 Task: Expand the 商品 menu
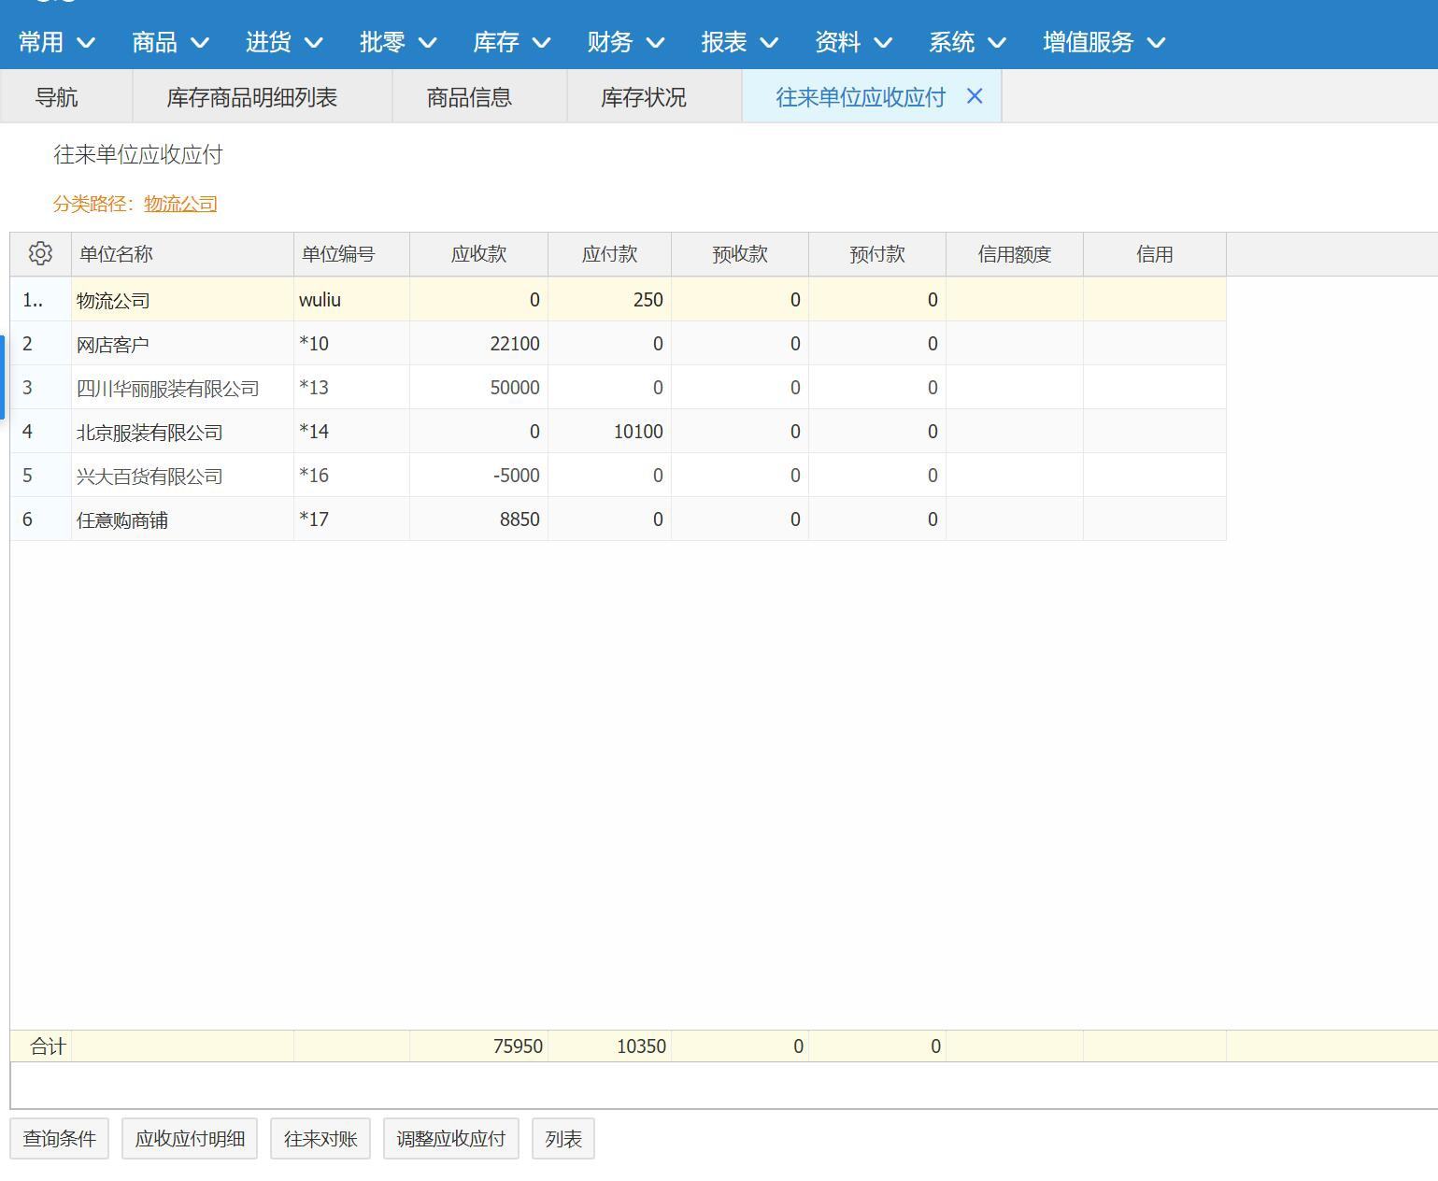(170, 42)
